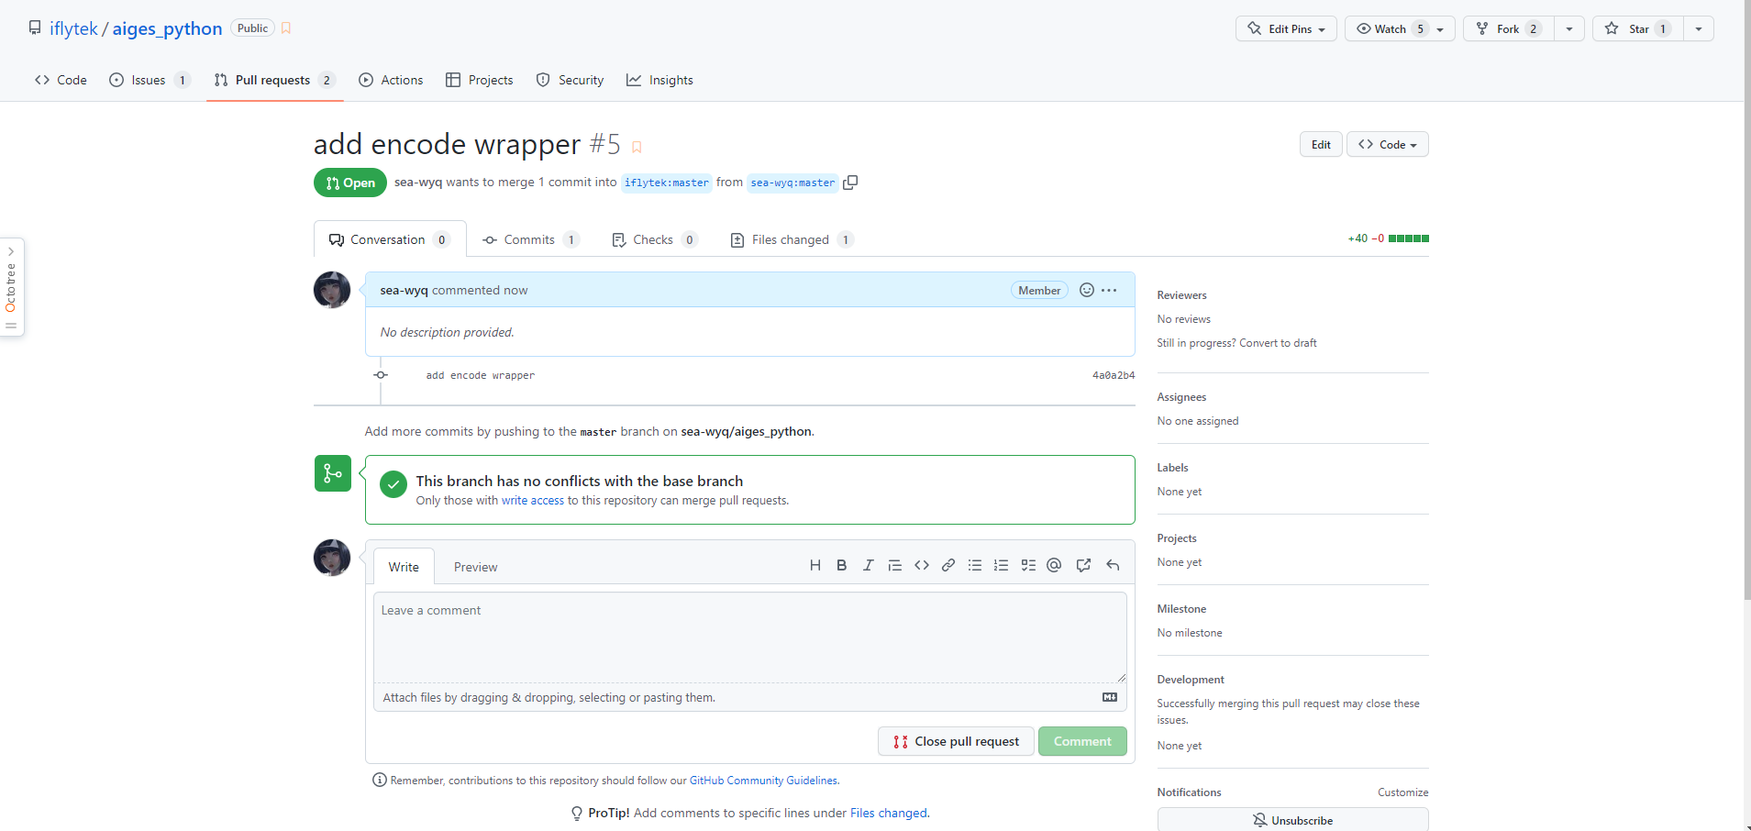Open the Insights tab
This screenshot has height=831, width=1751.
(x=659, y=80)
